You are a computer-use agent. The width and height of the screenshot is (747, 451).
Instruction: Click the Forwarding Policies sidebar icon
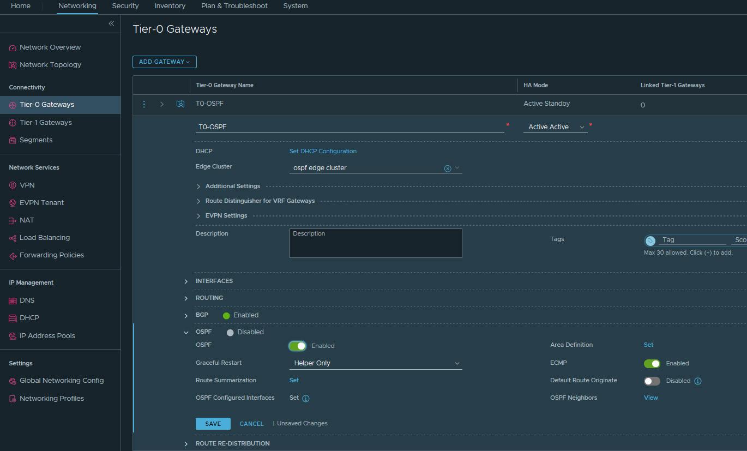13,255
